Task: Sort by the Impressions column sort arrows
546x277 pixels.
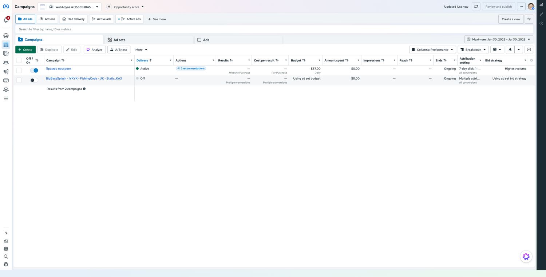Action: (x=383, y=60)
